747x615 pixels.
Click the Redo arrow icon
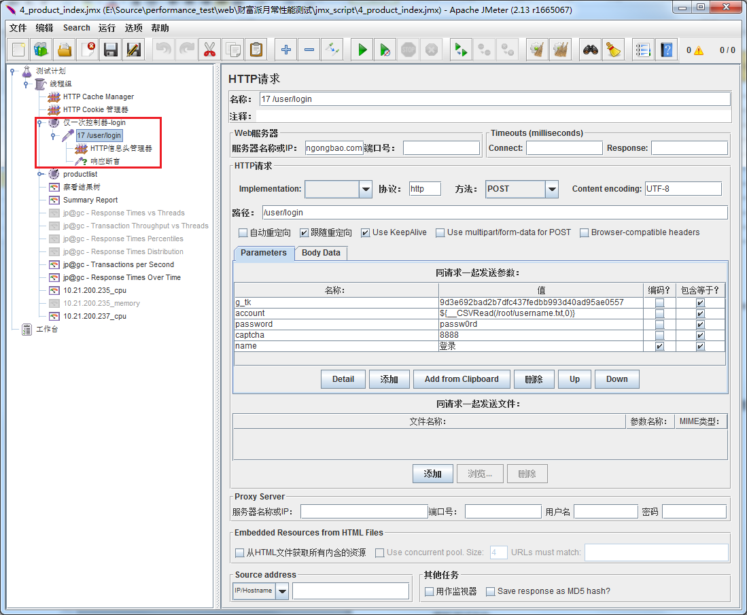[187, 50]
